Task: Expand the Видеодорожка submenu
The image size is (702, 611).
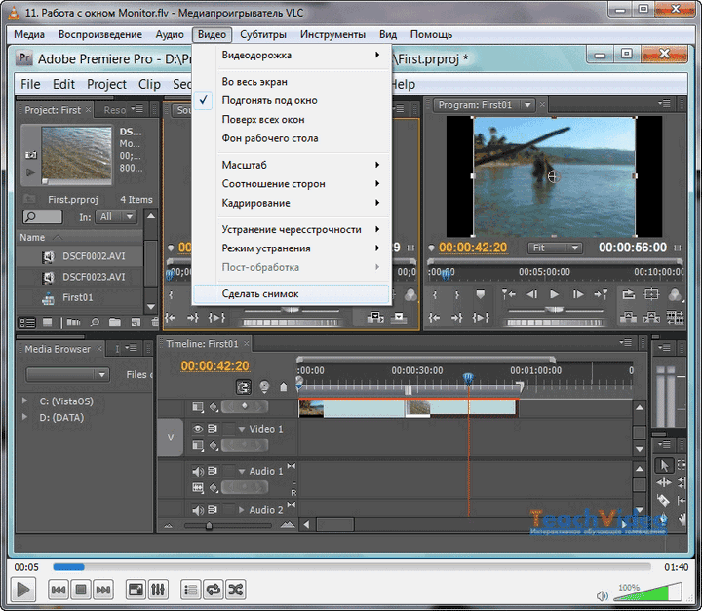Action: tap(292, 55)
